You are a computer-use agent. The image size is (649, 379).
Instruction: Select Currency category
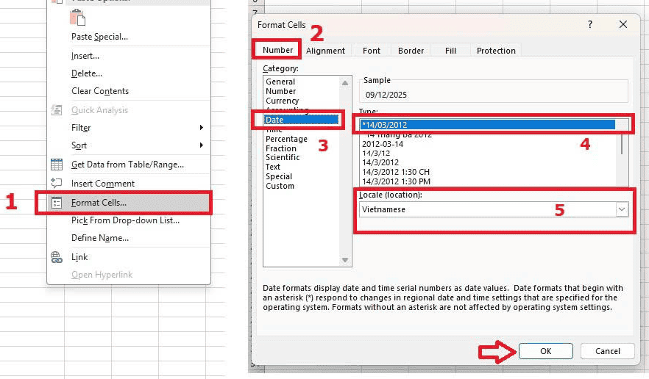click(x=283, y=101)
